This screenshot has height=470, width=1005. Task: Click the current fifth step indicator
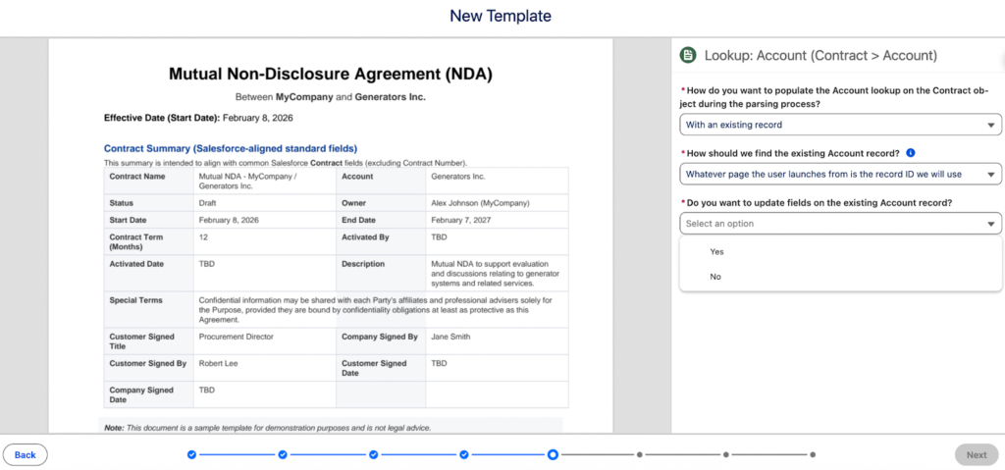coord(554,454)
